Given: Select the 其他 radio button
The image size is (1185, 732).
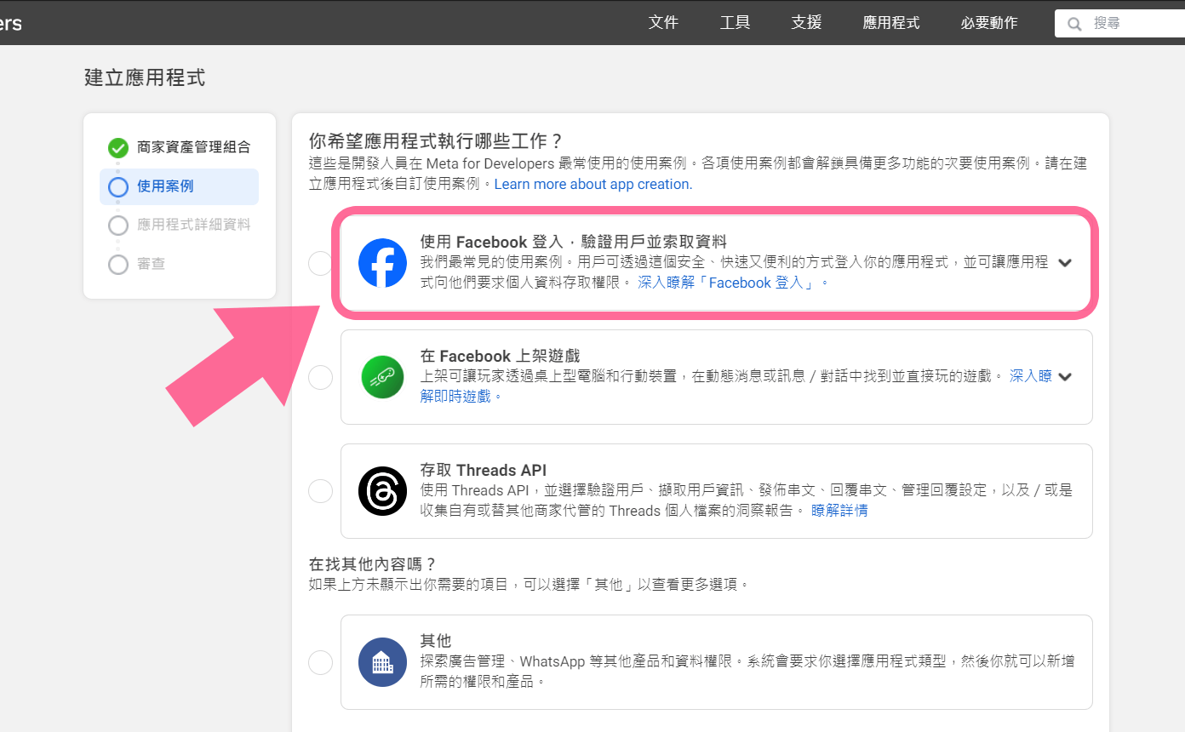Looking at the screenshot, I should (320, 662).
